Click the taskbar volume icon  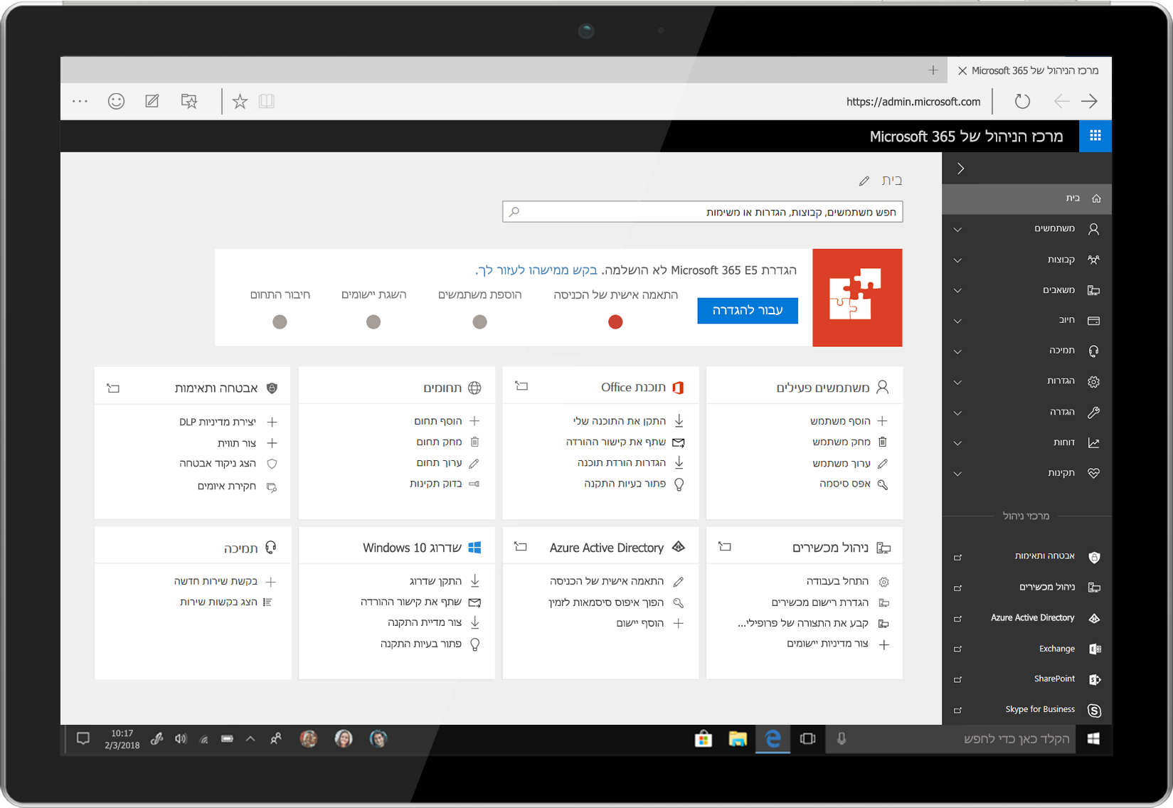coord(181,739)
